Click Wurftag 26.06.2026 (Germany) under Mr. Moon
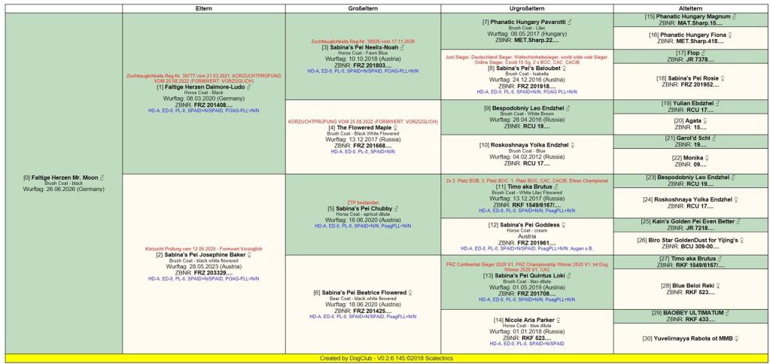The height and width of the screenshot is (364, 770). click(x=64, y=189)
